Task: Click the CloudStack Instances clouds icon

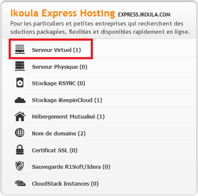Action: [x=20, y=183]
